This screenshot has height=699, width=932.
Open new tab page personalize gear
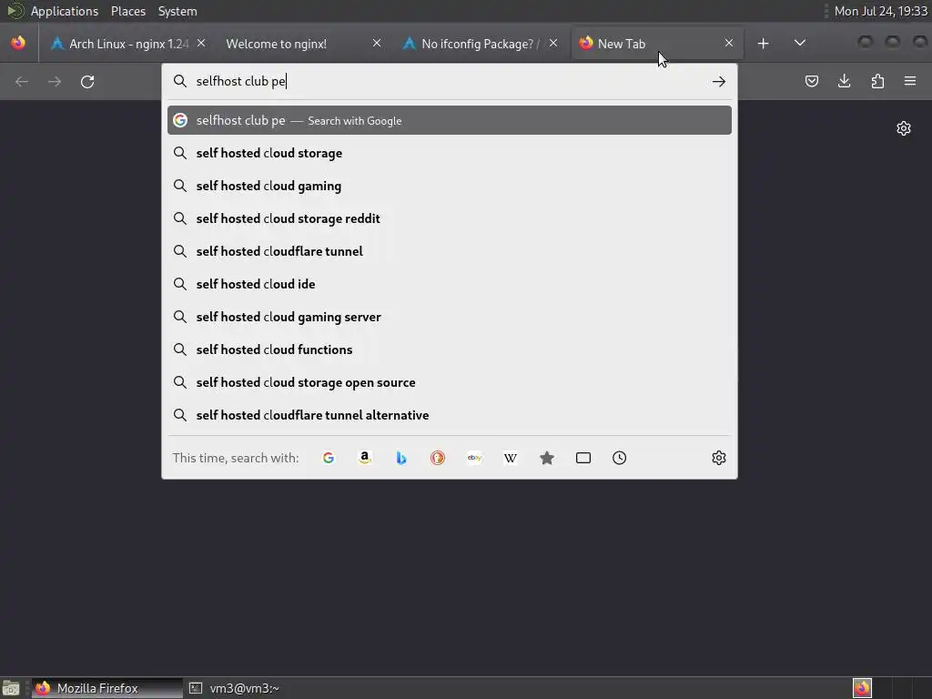(x=904, y=128)
